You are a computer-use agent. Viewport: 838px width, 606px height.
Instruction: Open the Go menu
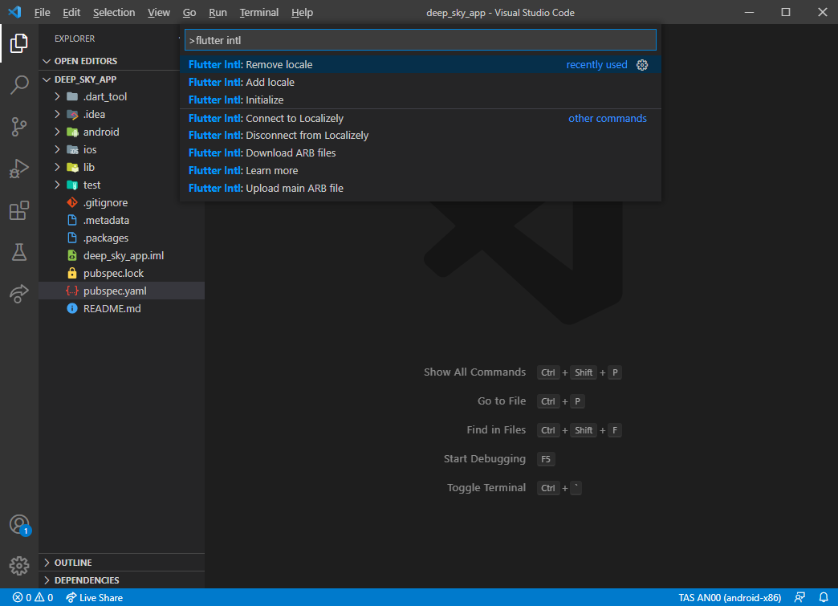[x=189, y=12]
